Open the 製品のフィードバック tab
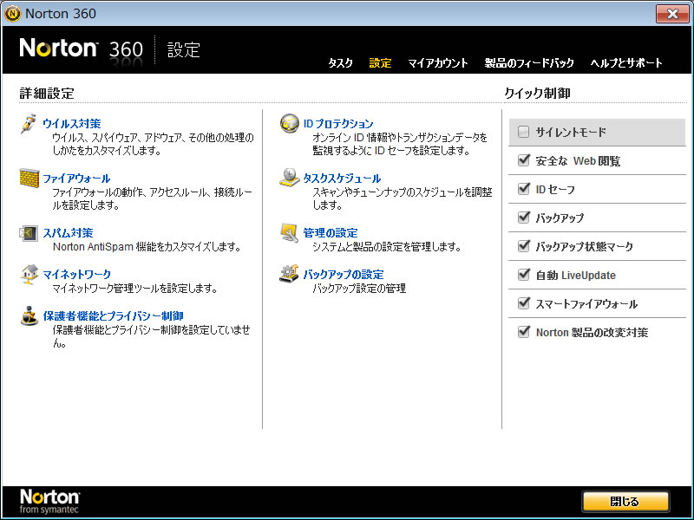The image size is (694, 520). (x=529, y=63)
